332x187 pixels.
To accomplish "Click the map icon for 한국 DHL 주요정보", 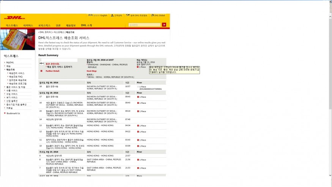I will pos(128,15).
